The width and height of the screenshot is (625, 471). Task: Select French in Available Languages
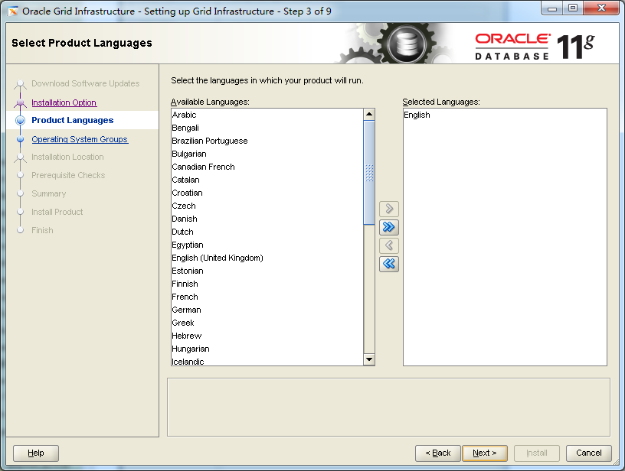coord(267,297)
